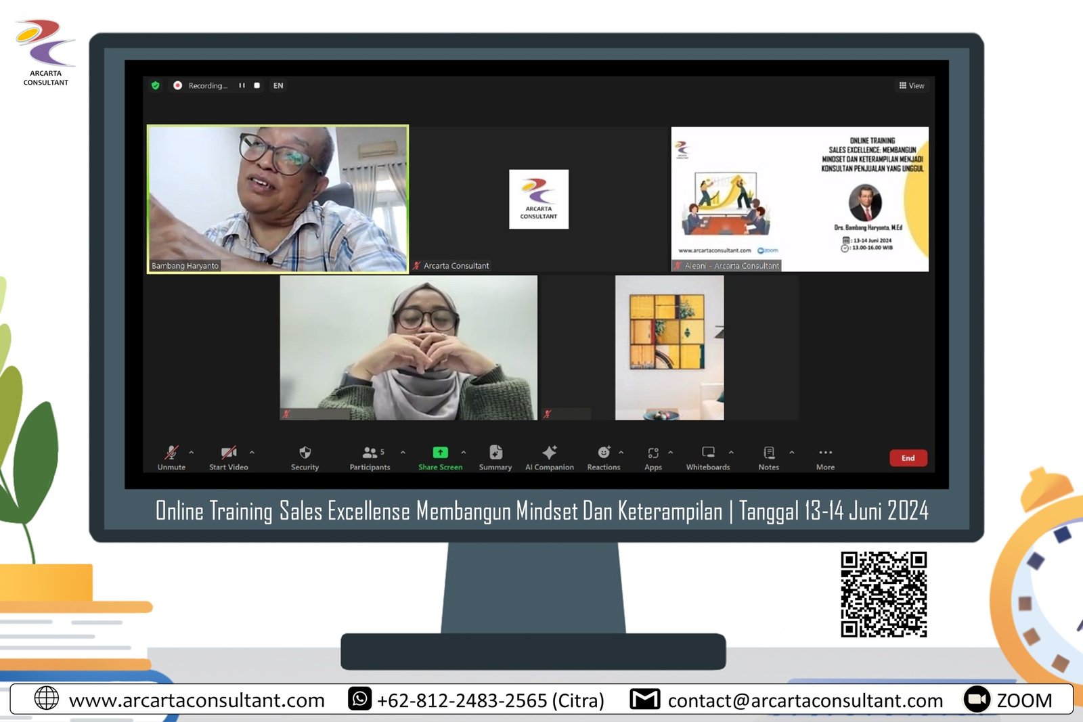Open the meeting Summary
The height and width of the screenshot is (722, 1083).
495,457
